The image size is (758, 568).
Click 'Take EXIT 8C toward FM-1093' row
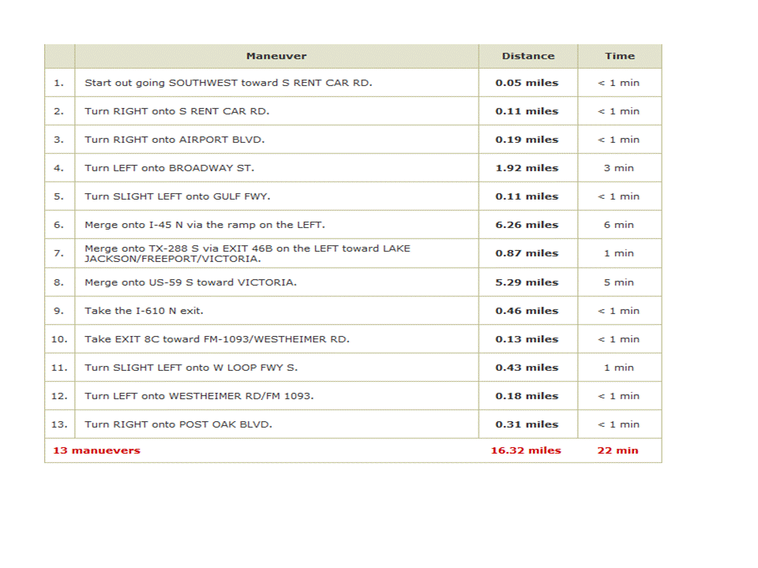click(x=217, y=339)
